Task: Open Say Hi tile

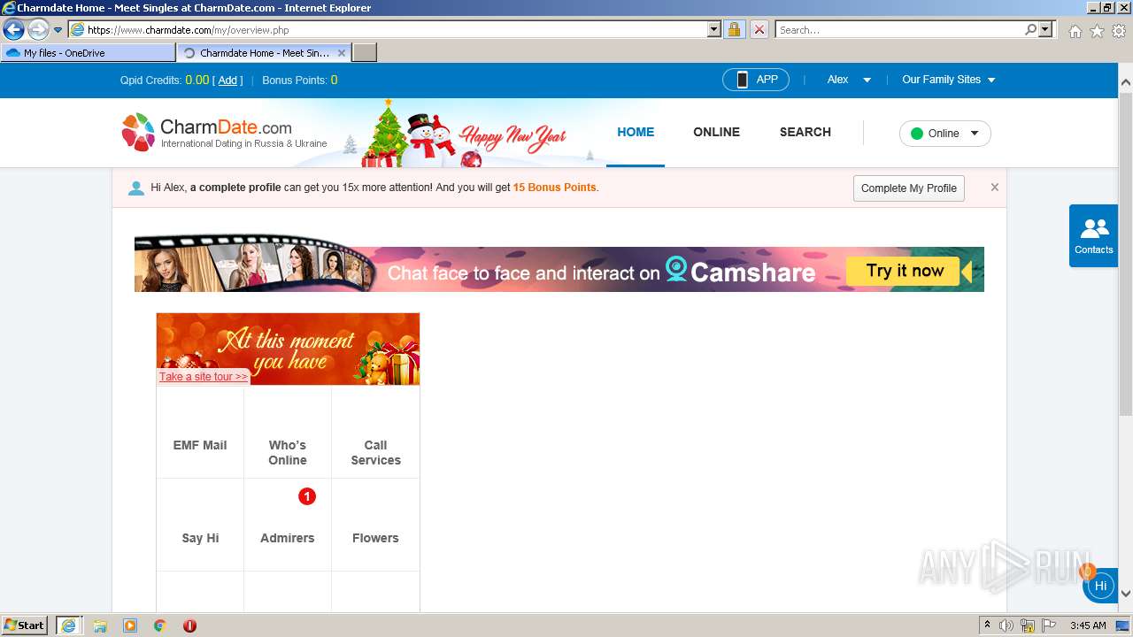Action: 200,525
